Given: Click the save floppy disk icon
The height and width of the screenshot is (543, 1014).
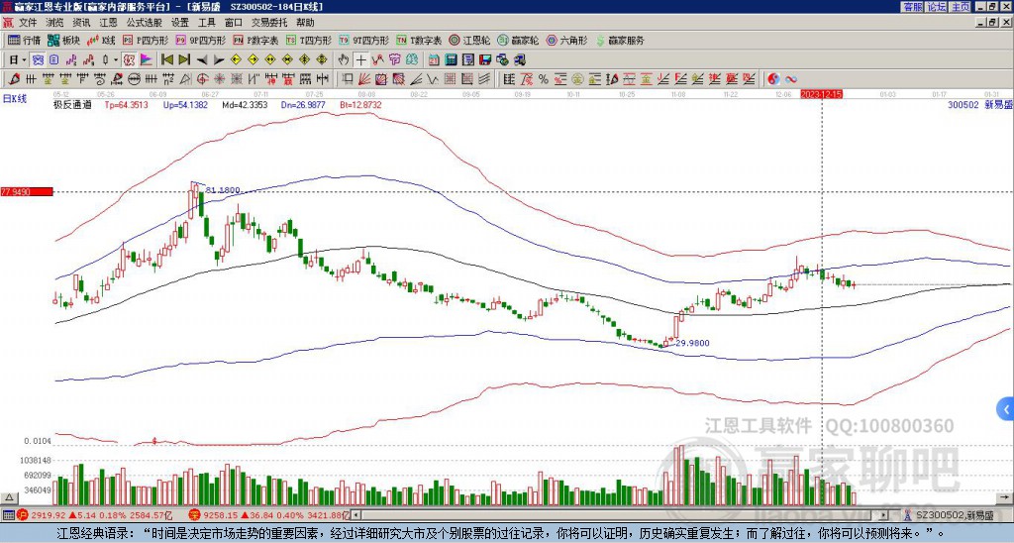Looking at the screenshot, I should click(485, 60).
